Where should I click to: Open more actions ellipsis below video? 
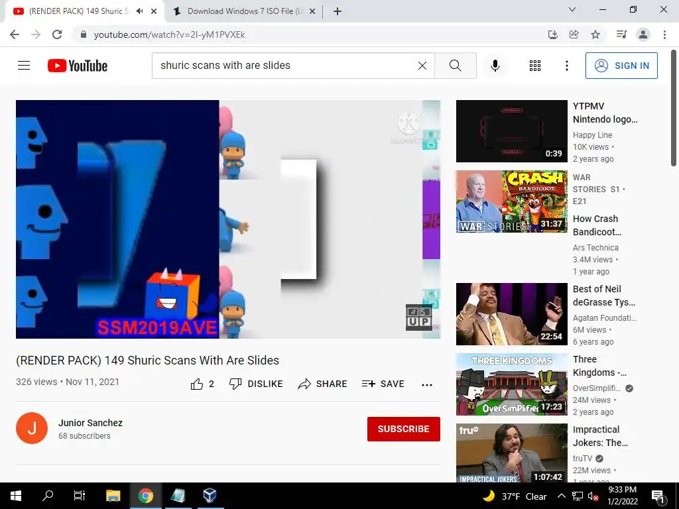tap(427, 384)
